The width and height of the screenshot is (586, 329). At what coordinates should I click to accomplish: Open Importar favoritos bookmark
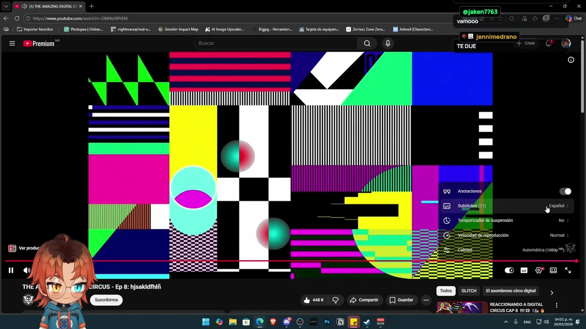coord(34,29)
